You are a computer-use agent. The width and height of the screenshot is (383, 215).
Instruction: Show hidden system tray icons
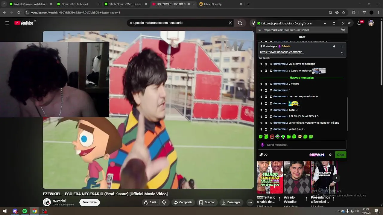pos(338,211)
